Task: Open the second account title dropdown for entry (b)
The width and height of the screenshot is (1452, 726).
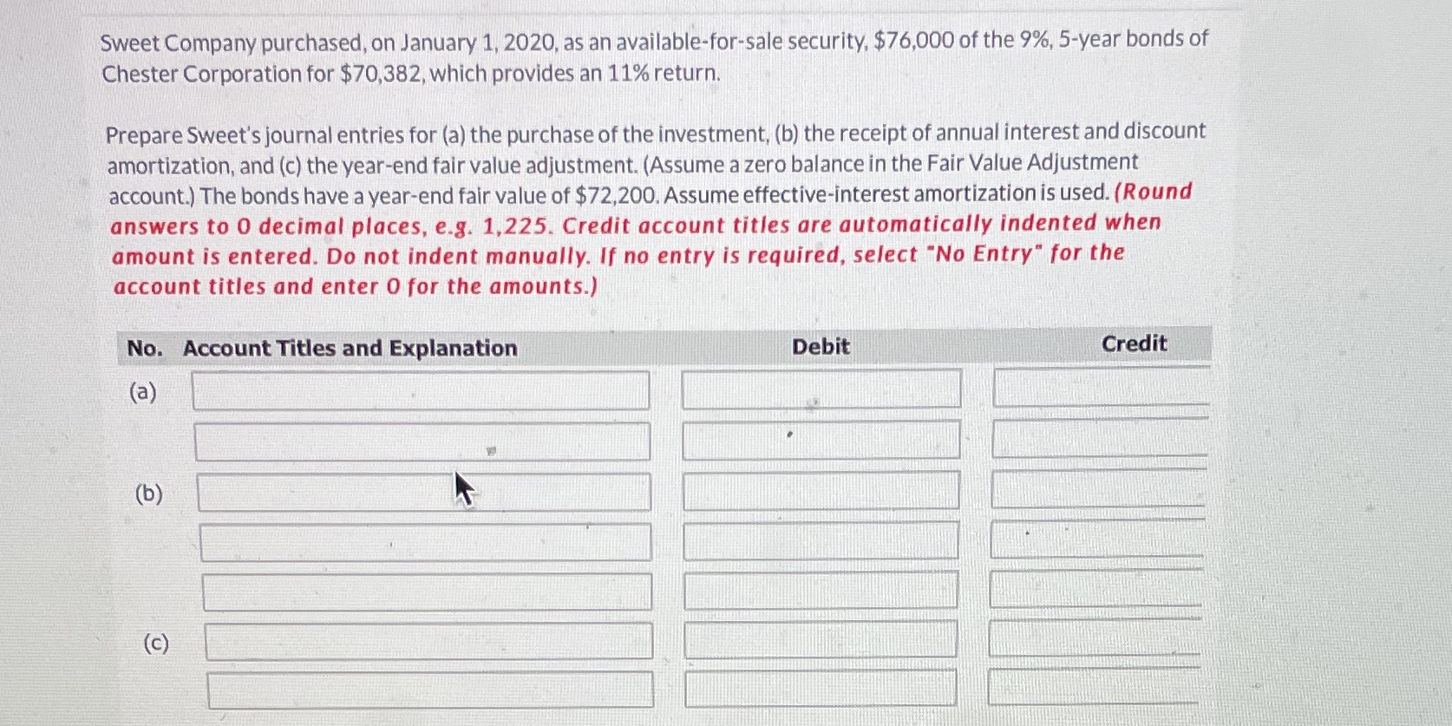Action: tap(425, 542)
